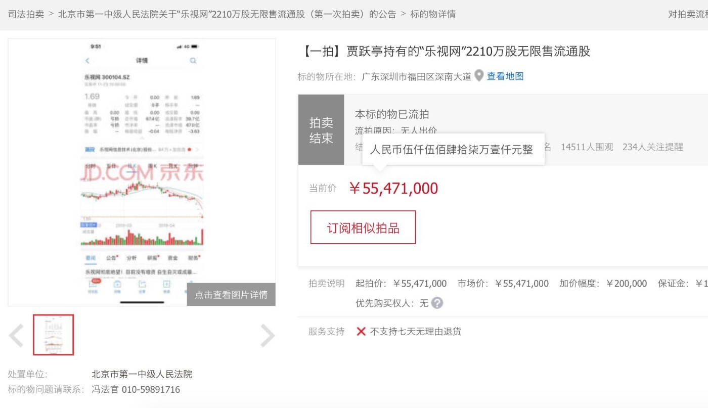Open the 对拍卖流程 link at top right
The height and width of the screenshot is (408, 708).
(688, 14)
